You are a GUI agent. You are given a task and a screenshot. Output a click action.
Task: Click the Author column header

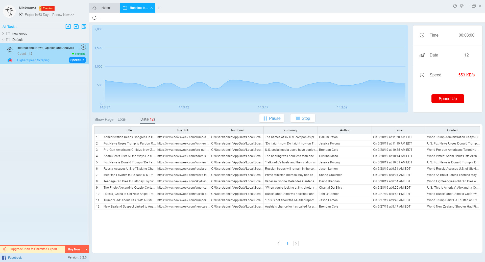click(345, 130)
